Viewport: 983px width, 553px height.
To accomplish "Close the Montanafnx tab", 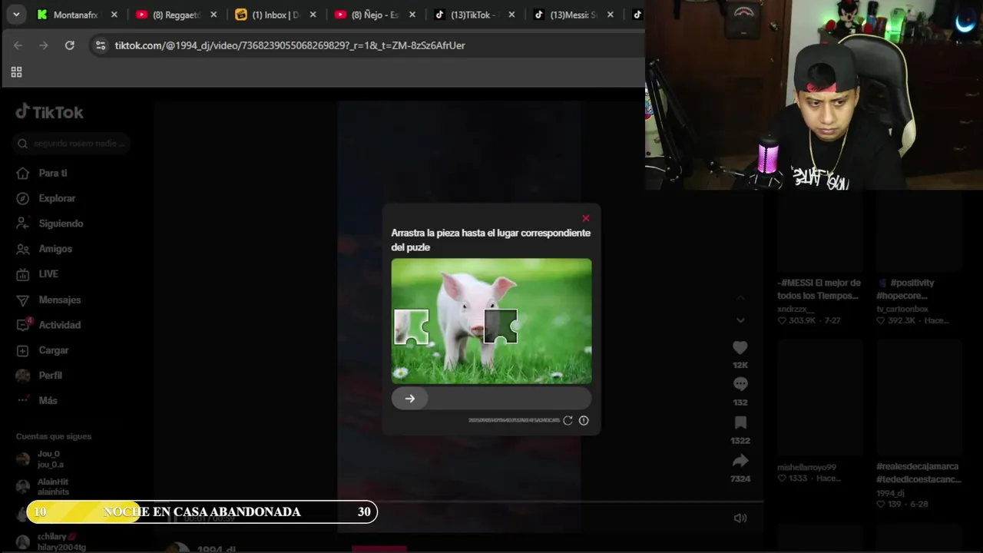I will [x=114, y=15].
